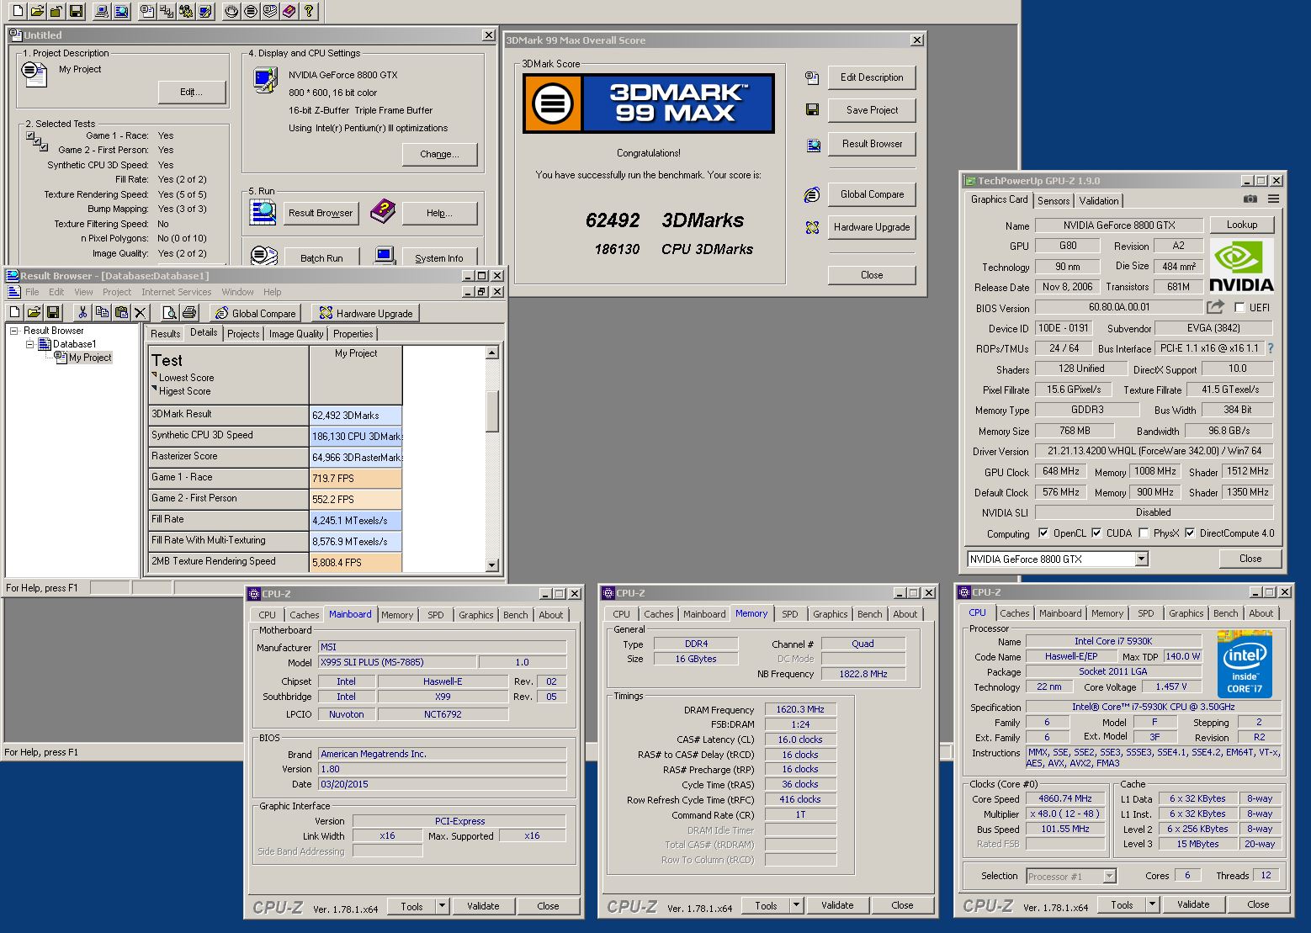Open the File menu in Result Browser

click(x=32, y=292)
